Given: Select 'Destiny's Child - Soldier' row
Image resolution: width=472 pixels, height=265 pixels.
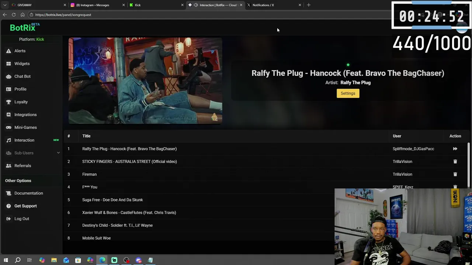Looking at the screenshot, I should pos(199,225).
